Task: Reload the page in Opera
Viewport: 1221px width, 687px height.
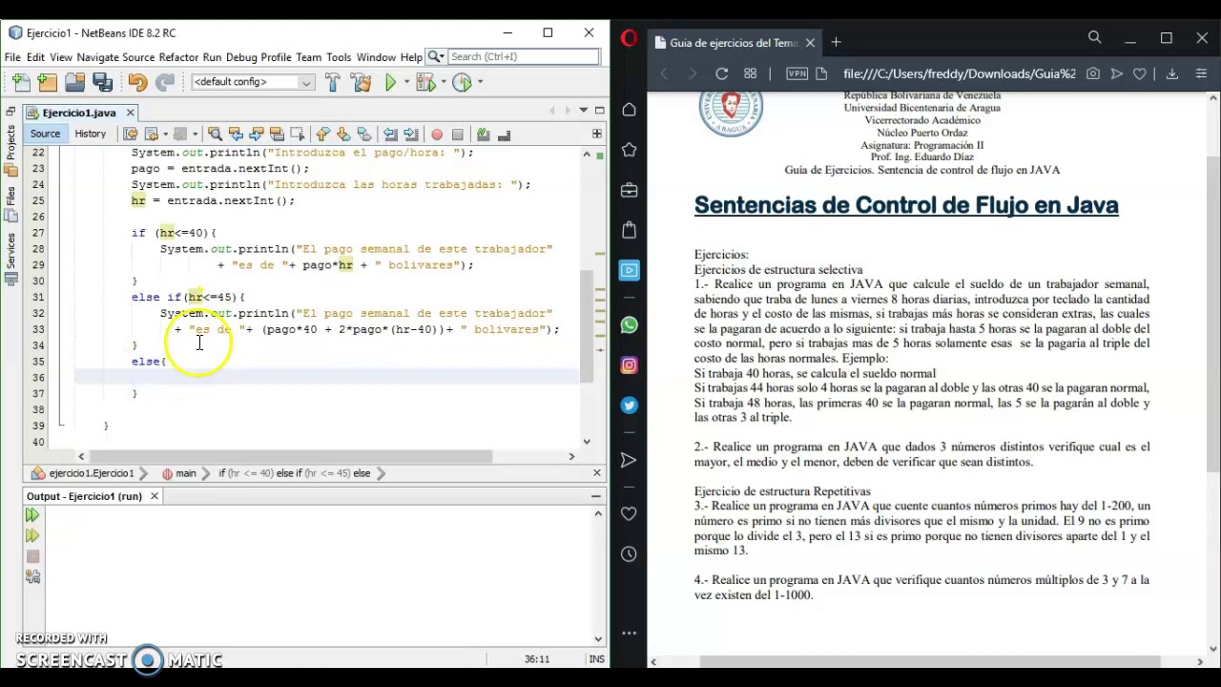Action: tap(722, 73)
